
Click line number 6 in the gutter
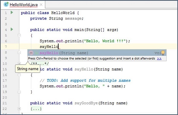[6, 41]
